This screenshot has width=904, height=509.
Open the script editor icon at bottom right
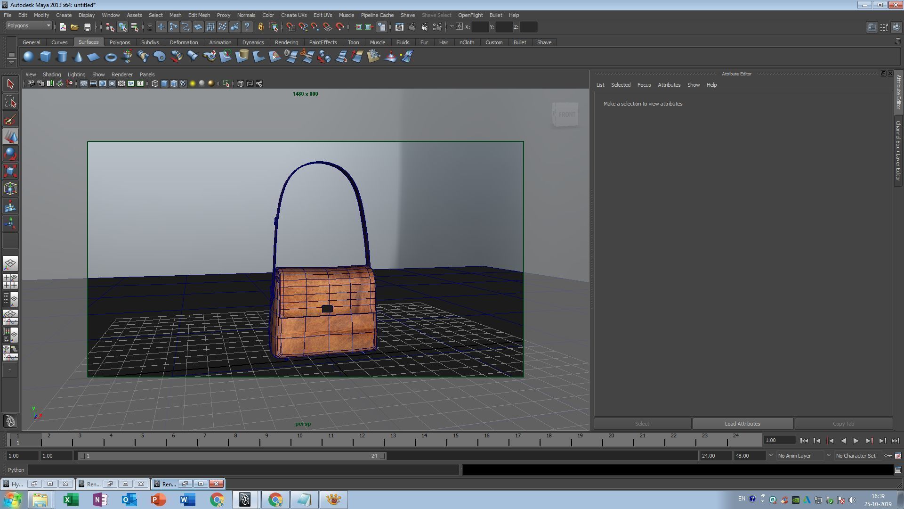click(898, 470)
